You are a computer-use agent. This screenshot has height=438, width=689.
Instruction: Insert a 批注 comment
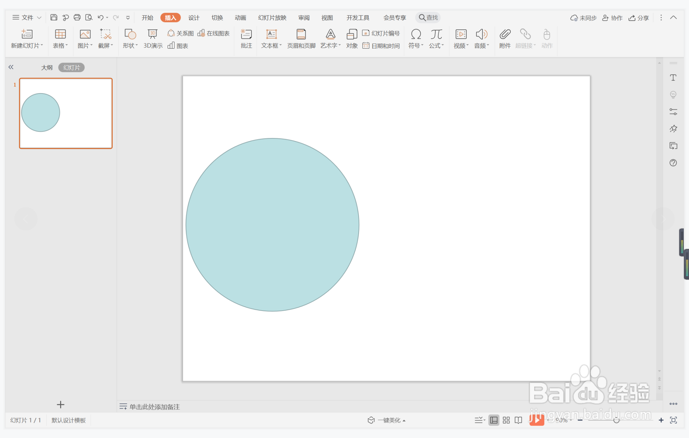(246, 38)
